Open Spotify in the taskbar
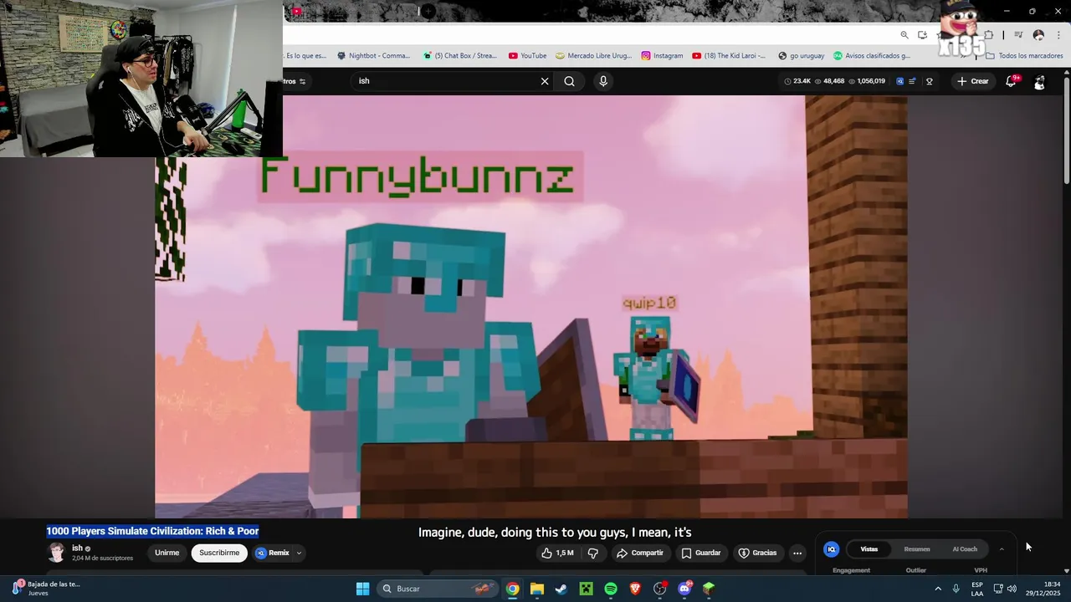 click(611, 589)
